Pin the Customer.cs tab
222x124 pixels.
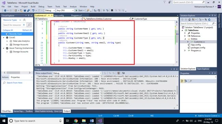point(49,15)
